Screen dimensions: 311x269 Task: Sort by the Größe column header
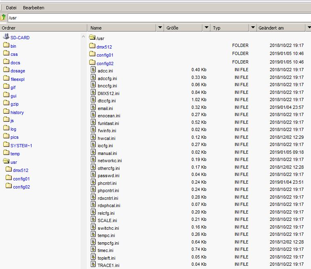pyautogui.click(x=183, y=28)
